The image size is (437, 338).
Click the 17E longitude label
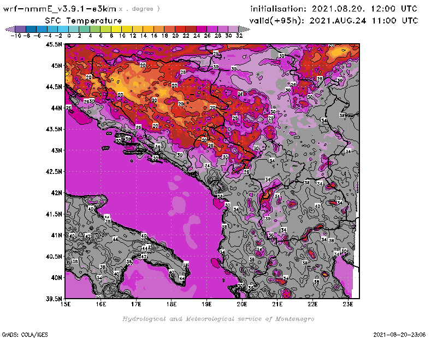point(136,304)
